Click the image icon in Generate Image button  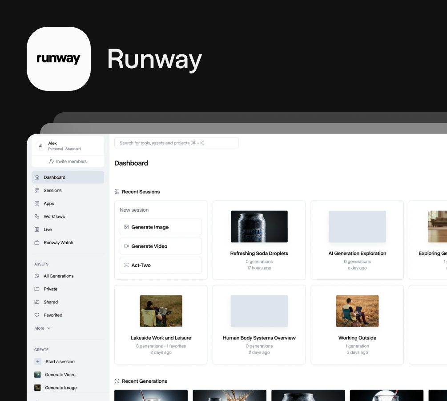click(x=126, y=227)
